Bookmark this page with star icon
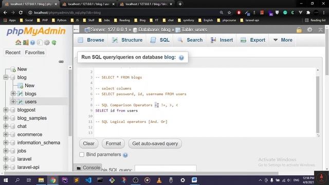 click(229, 12)
